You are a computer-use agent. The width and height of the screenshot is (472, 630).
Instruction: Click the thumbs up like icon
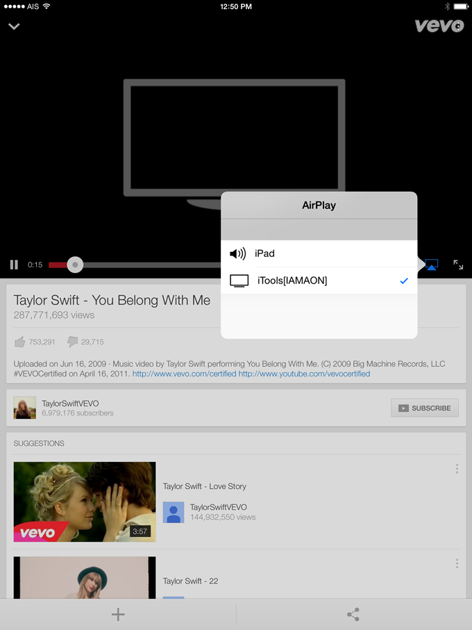click(19, 342)
